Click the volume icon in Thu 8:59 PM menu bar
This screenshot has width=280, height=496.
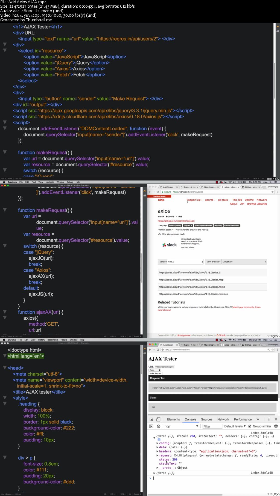pyautogui.click(x=234, y=182)
